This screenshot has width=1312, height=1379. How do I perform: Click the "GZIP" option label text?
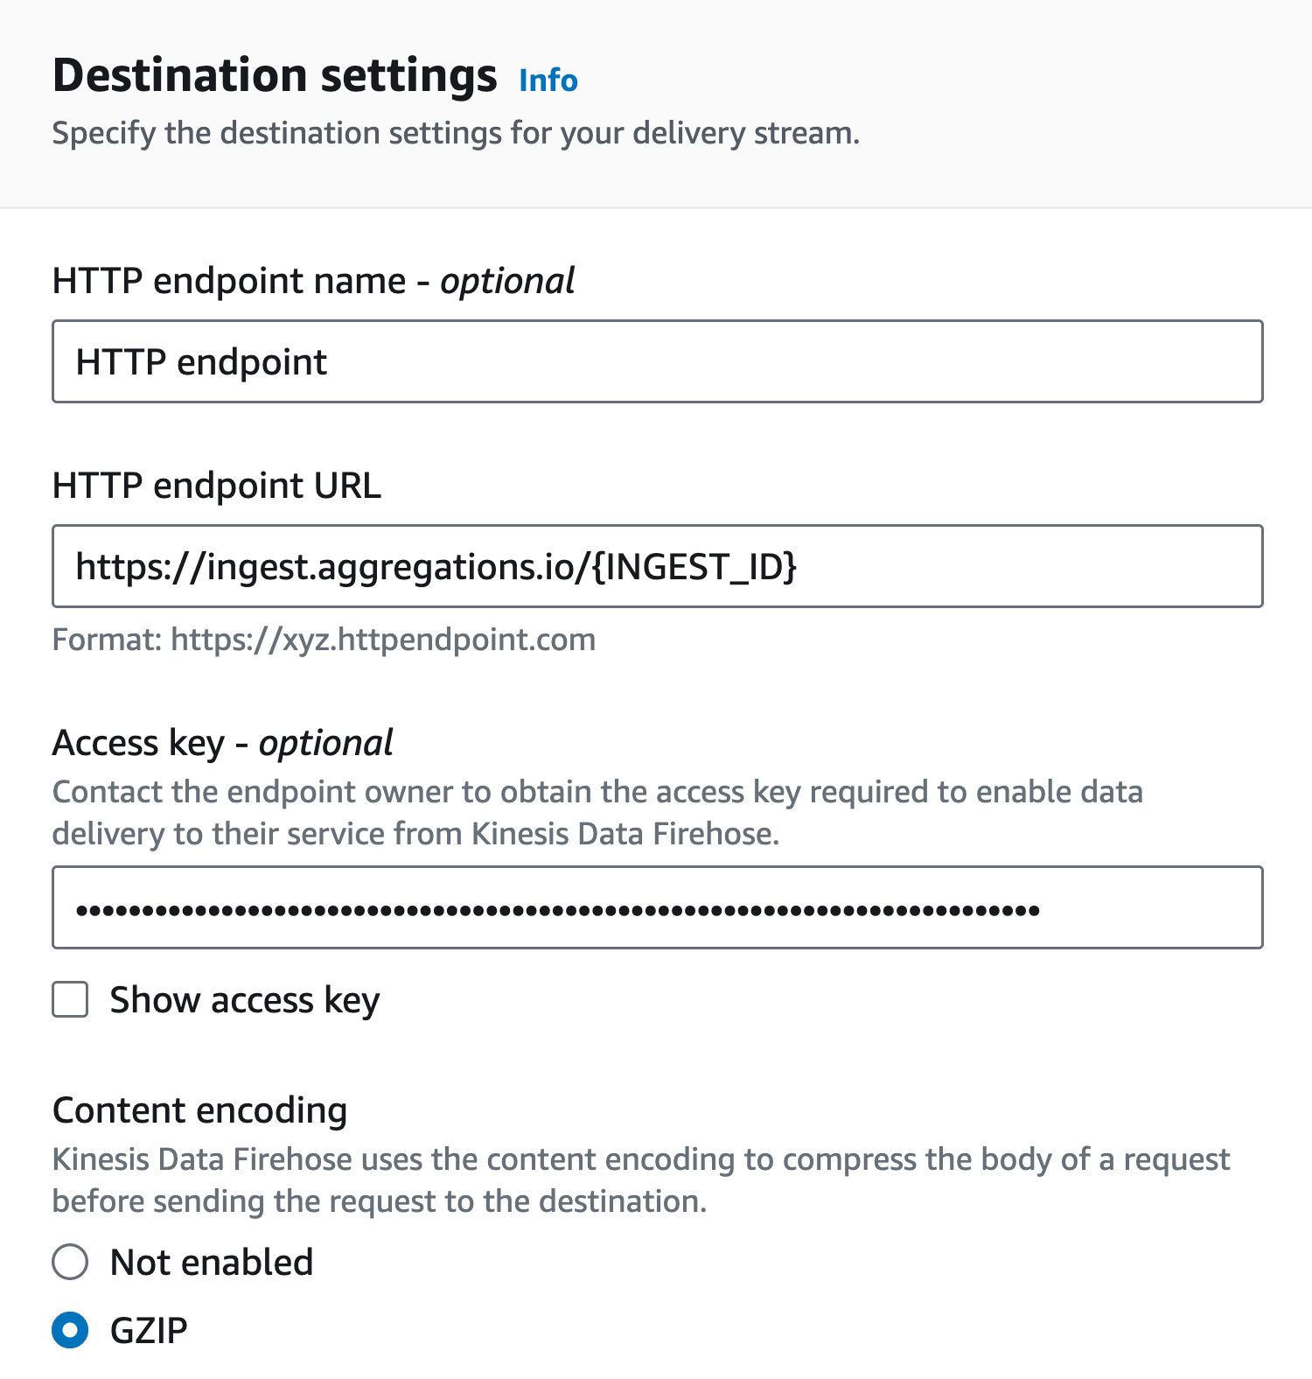click(x=149, y=1330)
